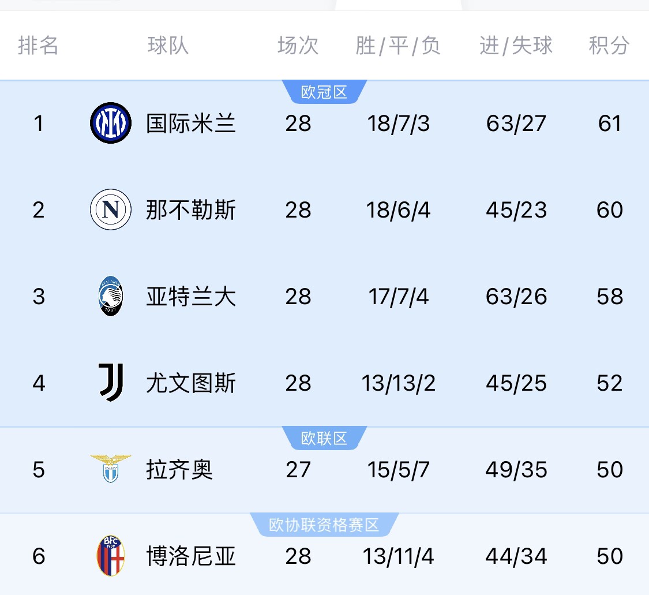Select team name 那不勒斯
The image size is (649, 595).
point(191,210)
